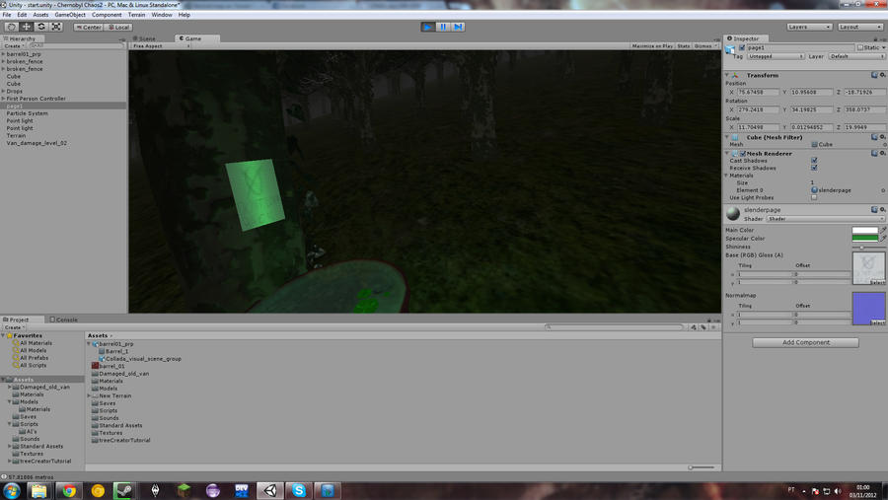This screenshot has height=500, width=888.
Task: Open the Layer Default dropdown
Action: (856, 56)
